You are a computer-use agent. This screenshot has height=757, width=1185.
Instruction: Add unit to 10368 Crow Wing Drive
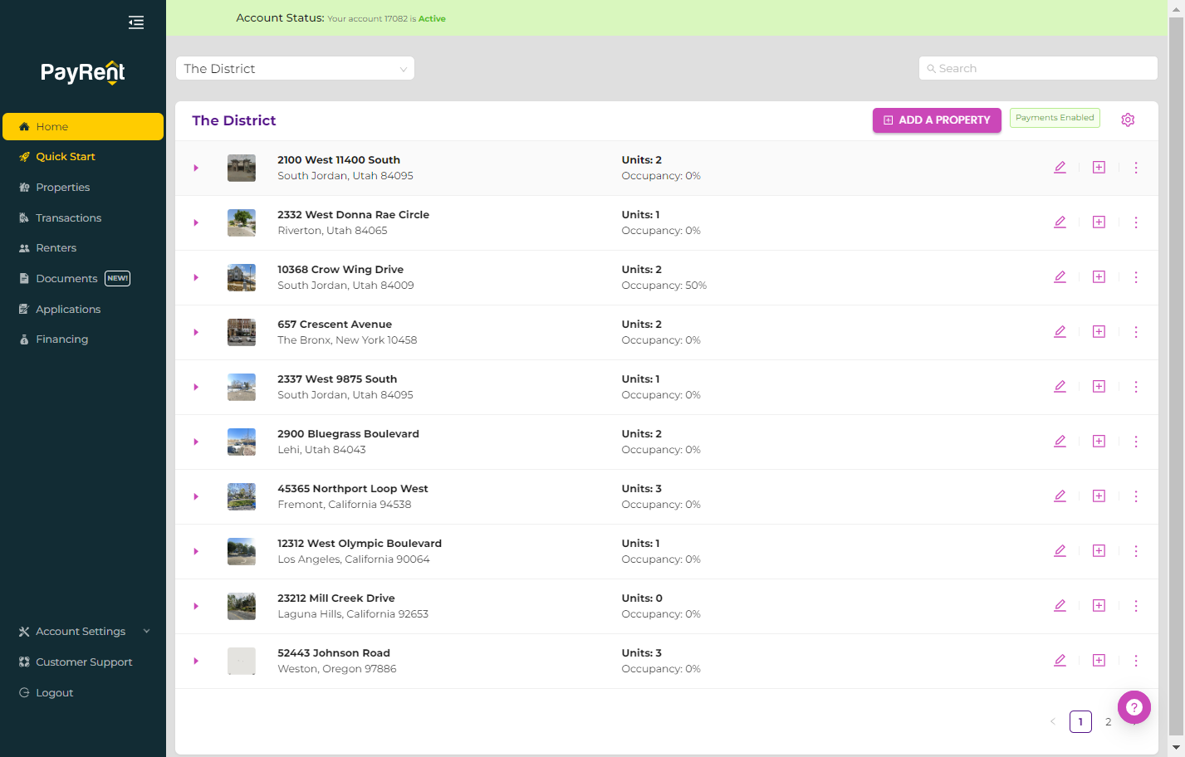tap(1099, 277)
